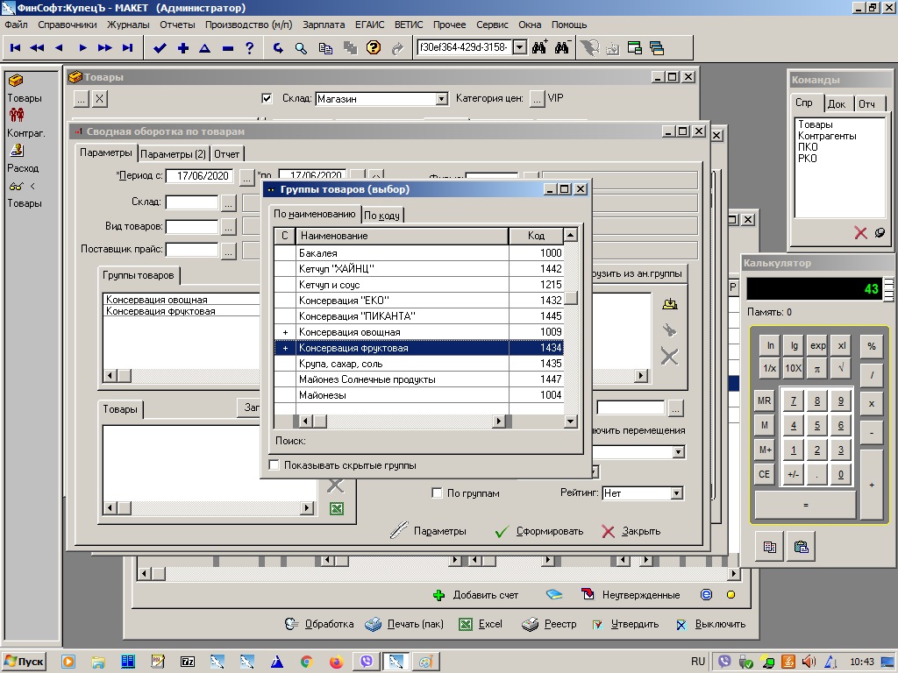The image size is (898, 673).
Task: Click the plus add record toolbar icon
Action: (182, 48)
